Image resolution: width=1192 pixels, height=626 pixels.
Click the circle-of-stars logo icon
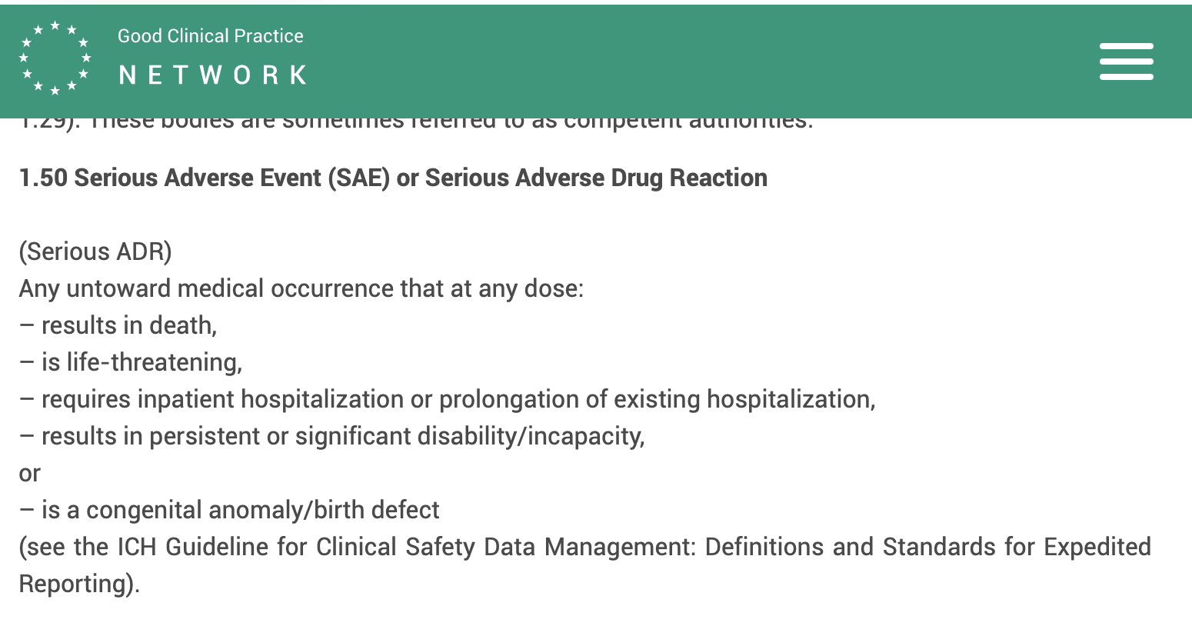click(55, 58)
